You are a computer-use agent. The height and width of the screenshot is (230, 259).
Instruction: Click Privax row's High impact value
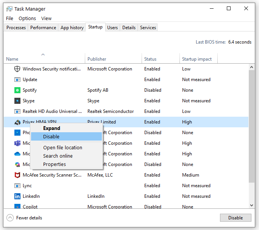187,122
